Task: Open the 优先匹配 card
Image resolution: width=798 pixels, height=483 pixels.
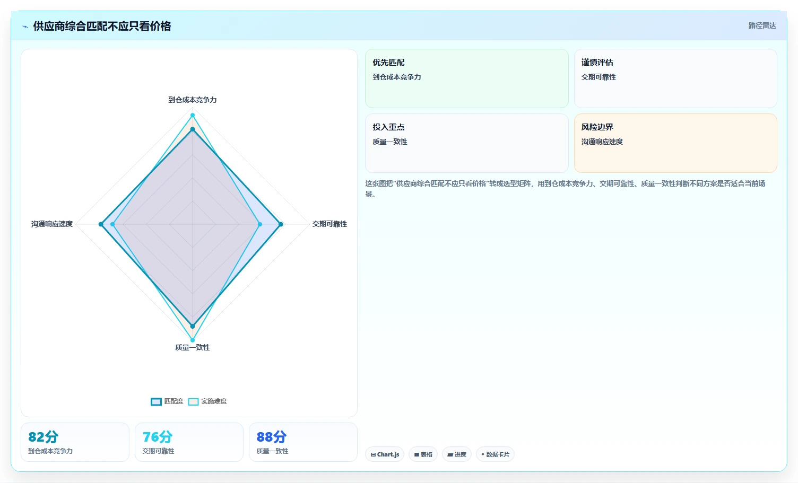Action: 466,78
